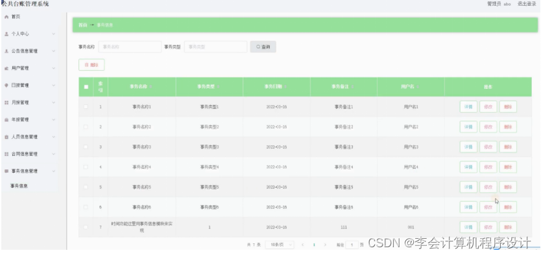Expand 人员信息管理 menu chevron

click(53, 137)
